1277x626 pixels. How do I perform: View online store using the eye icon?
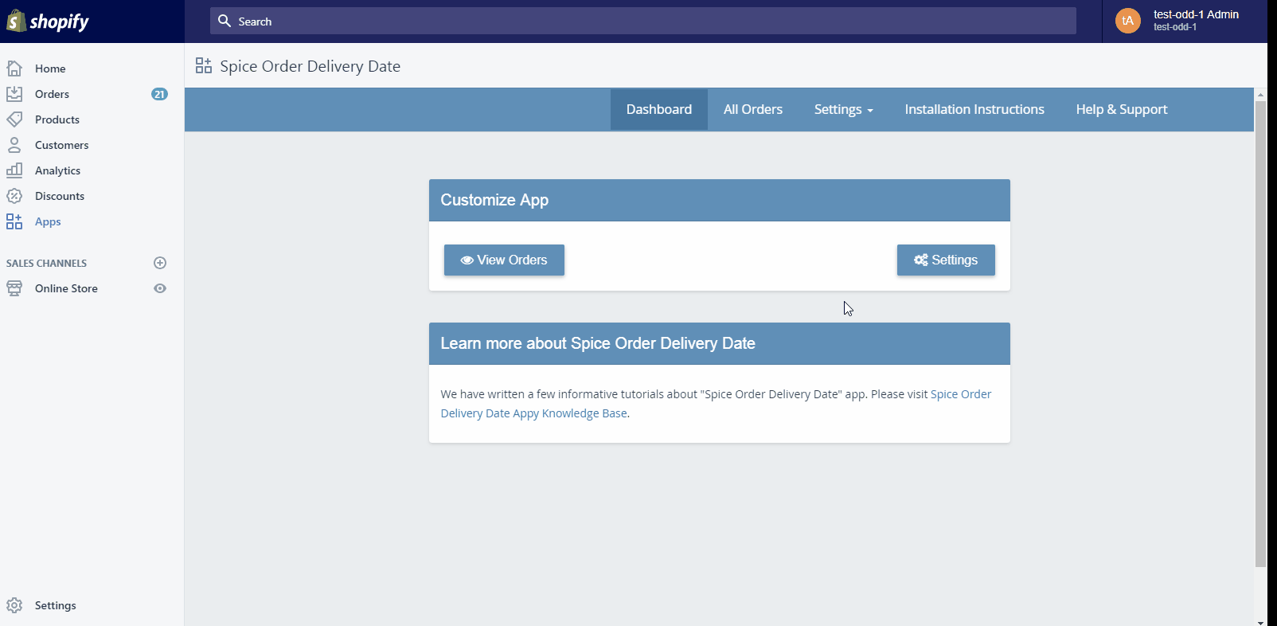click(x=160, y=288)
